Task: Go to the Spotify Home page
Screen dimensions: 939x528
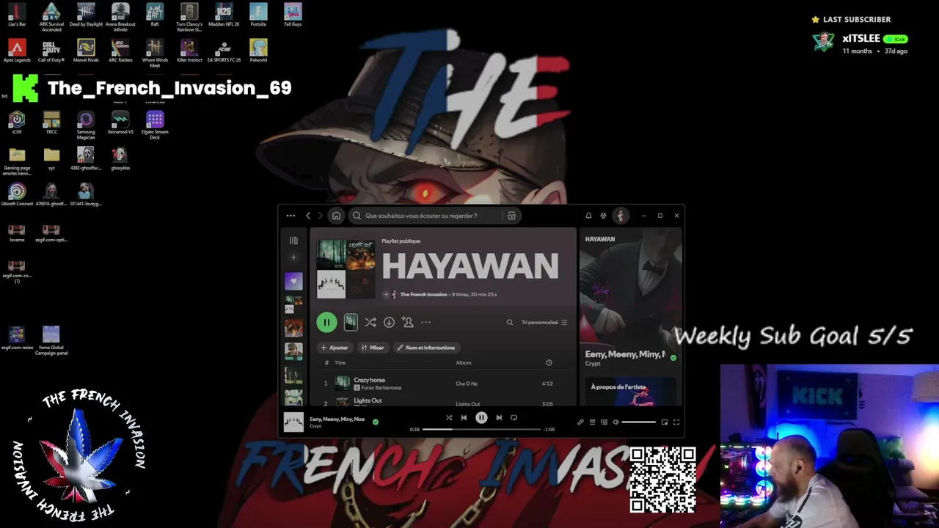Action: (336, 216)
